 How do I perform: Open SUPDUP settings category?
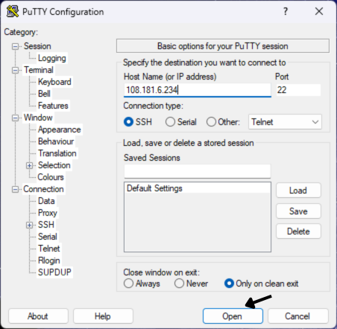click(54, 272)
